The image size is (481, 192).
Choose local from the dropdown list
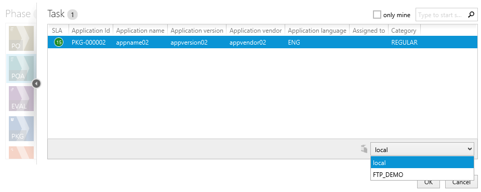click(422, 163)
